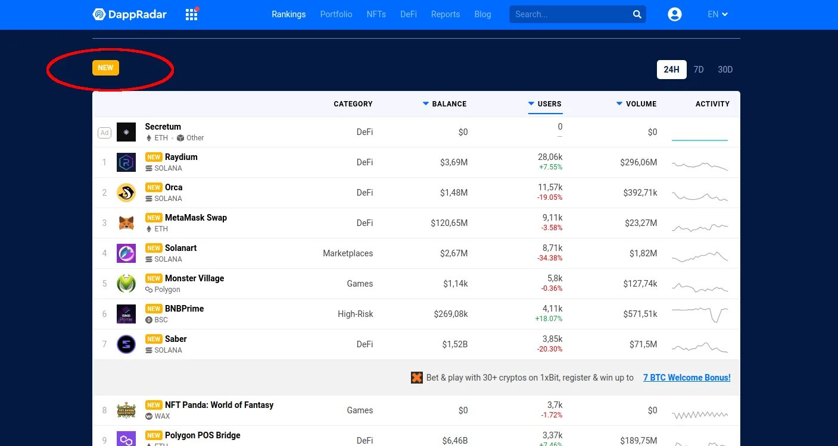Screen dimensions: 838x446
Task: Open the Reports nav tab
Action: pyautogui.click(x=446, y=14)
